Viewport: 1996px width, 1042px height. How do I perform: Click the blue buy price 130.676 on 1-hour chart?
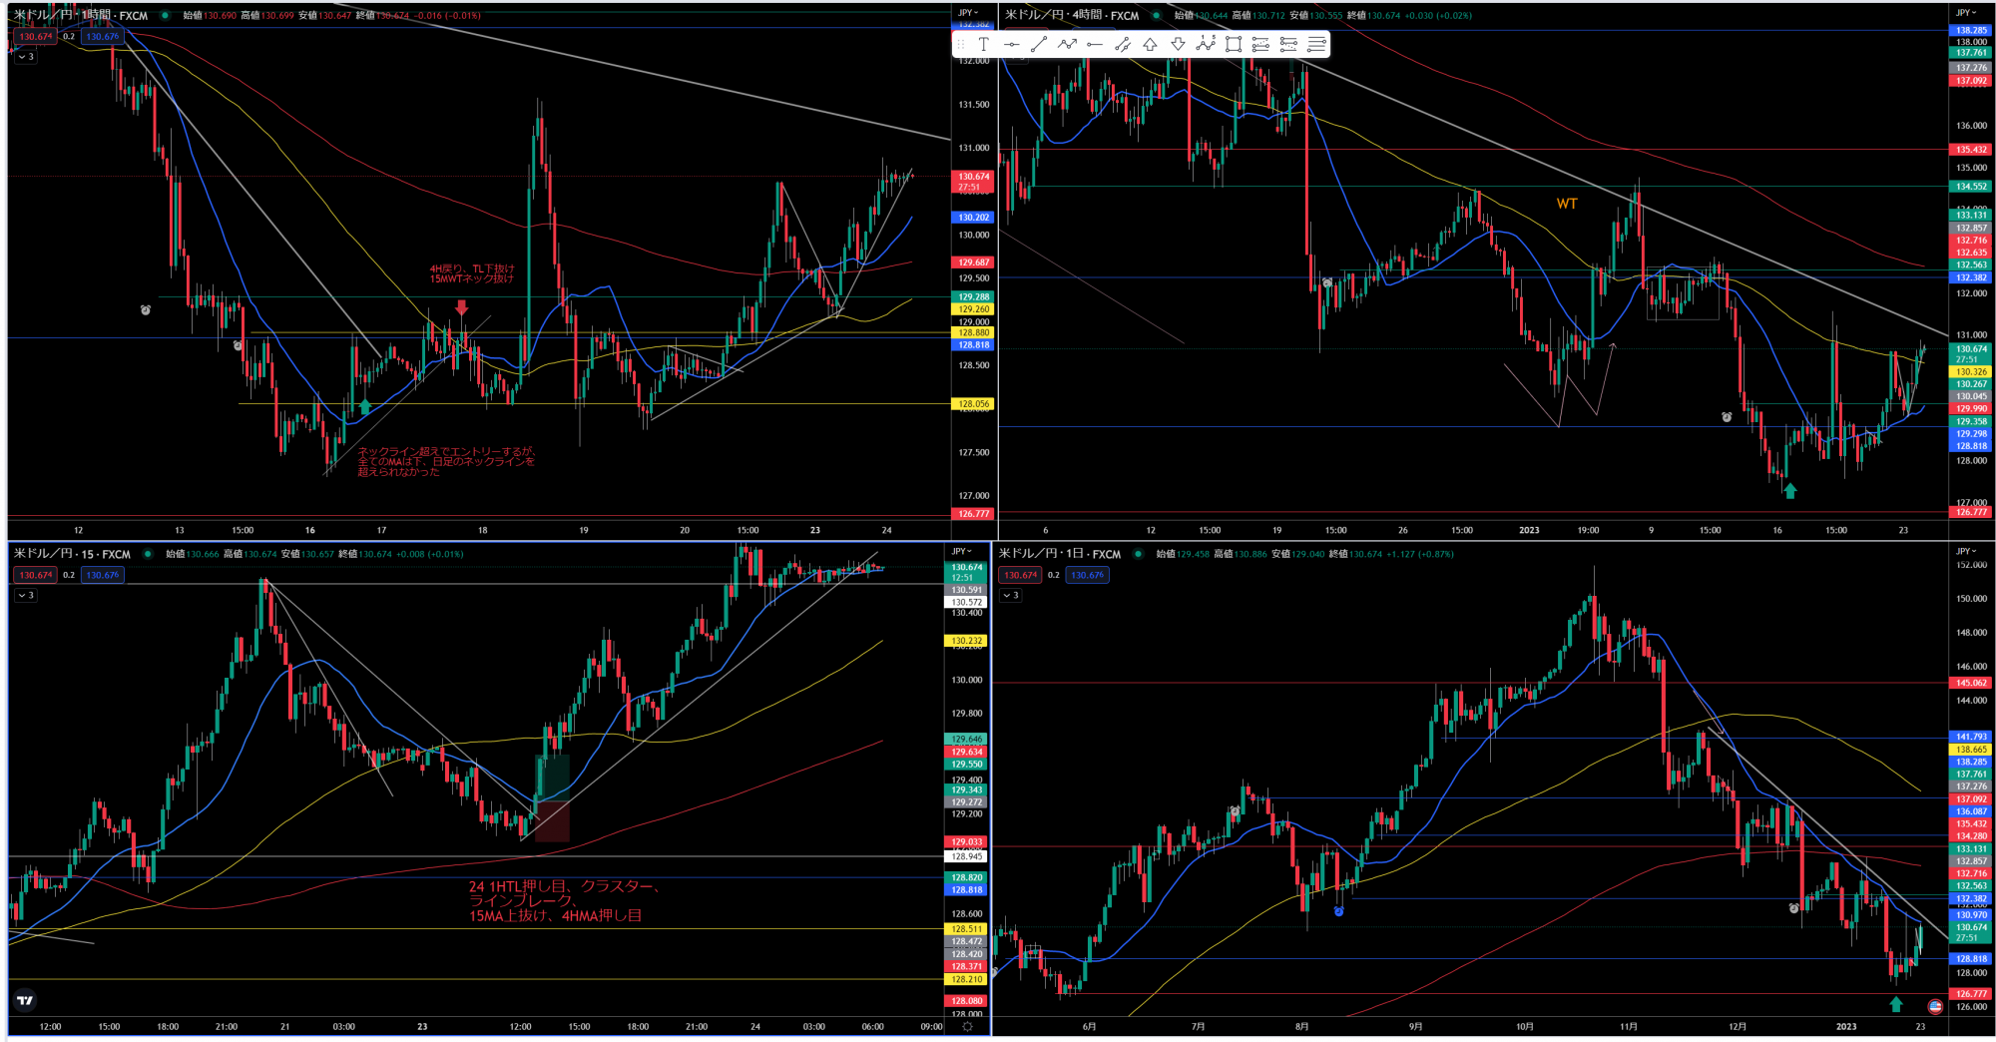click(102, 36)
